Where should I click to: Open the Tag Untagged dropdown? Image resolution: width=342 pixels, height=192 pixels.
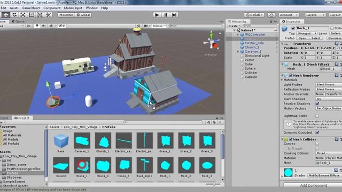306,33
